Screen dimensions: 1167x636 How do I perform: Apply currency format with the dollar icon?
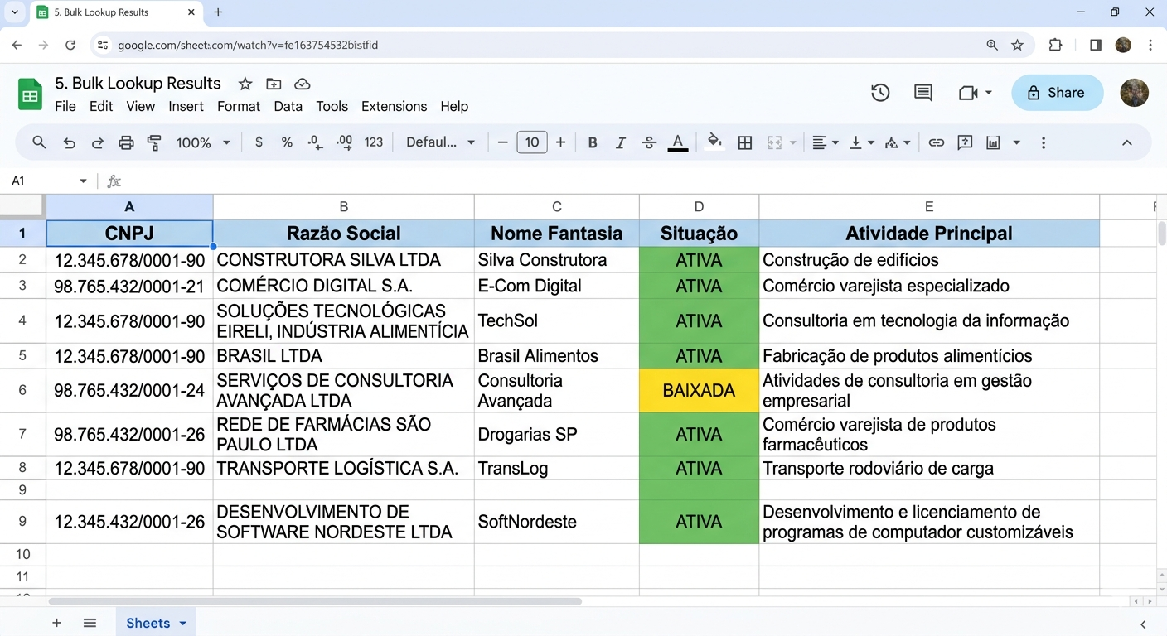coord(258,142)
